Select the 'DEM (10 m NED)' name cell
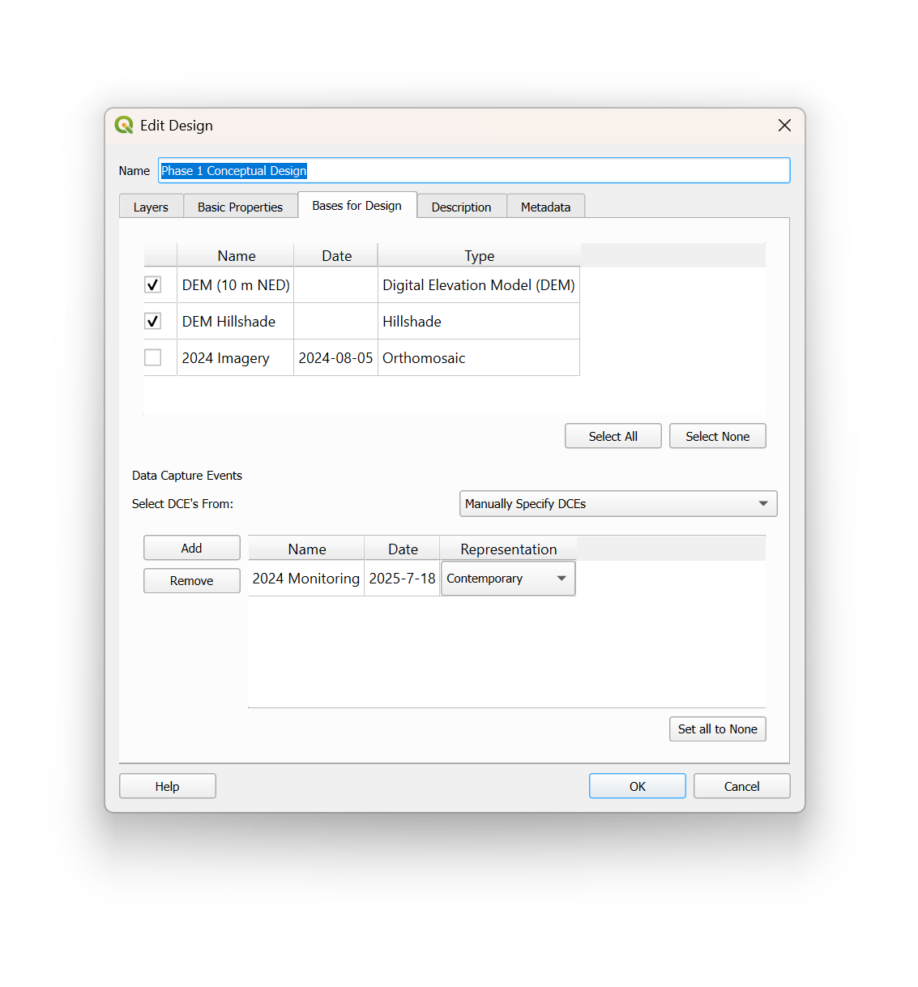 tap(236, 285)
